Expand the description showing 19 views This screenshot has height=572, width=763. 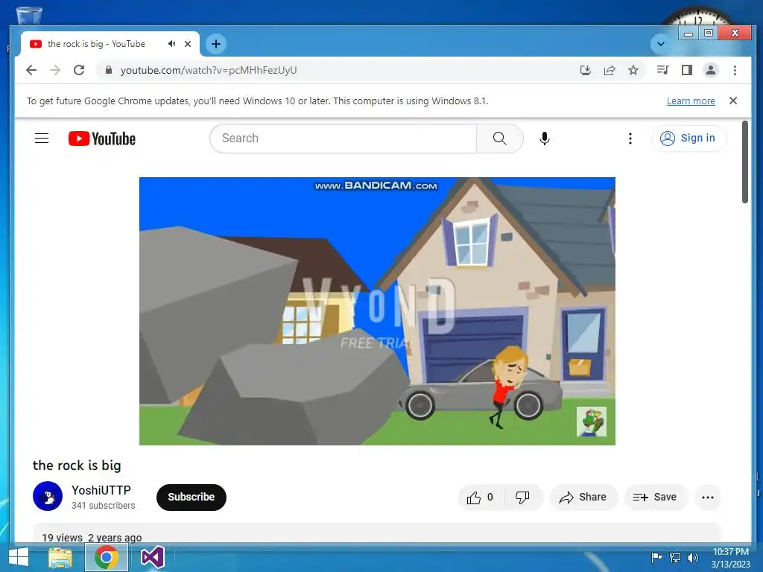pyautogui.click(x=377, y=533)
